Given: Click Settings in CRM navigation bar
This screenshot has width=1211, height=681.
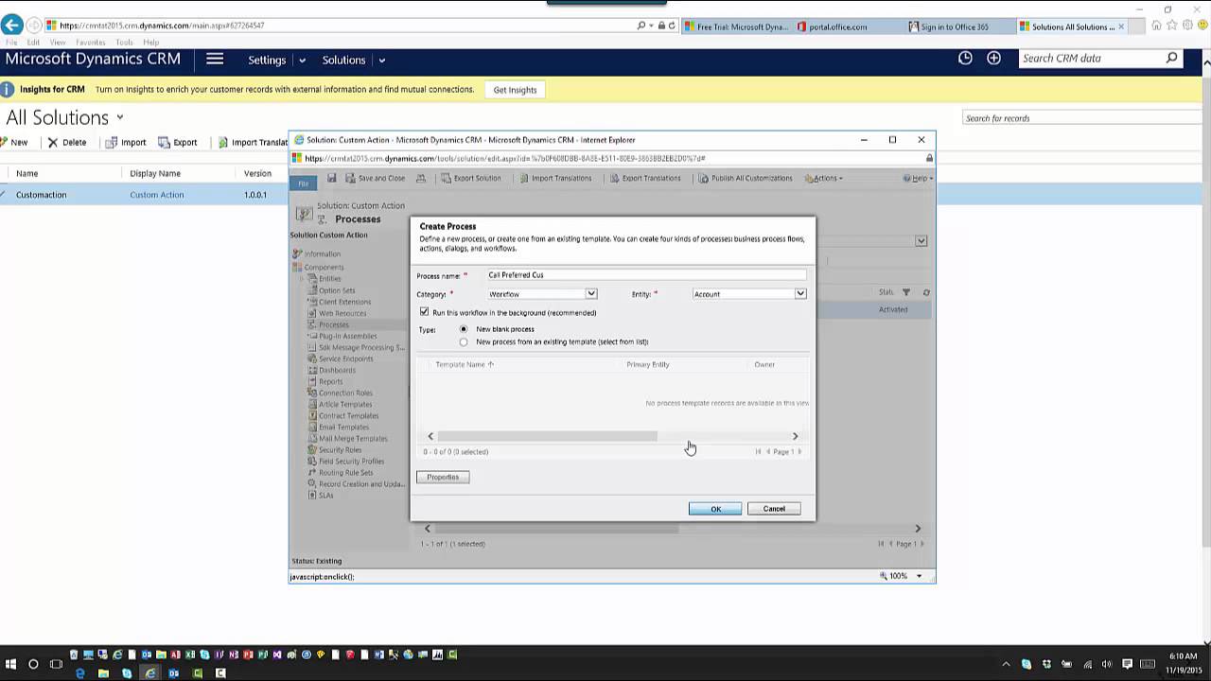Looking at the screenshot, I should point(267,60).
